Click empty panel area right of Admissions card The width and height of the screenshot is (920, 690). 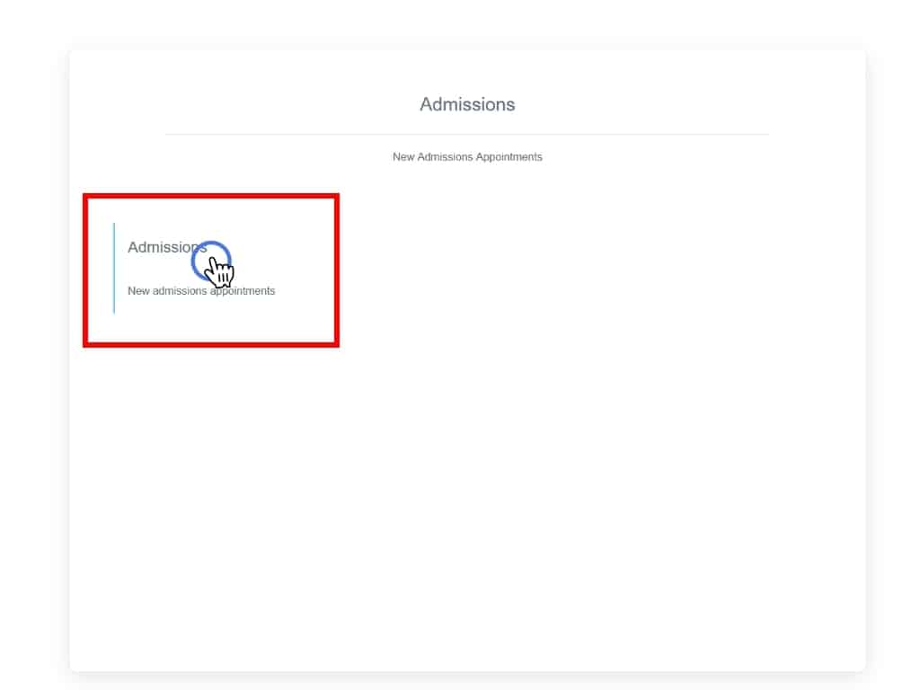584,270
